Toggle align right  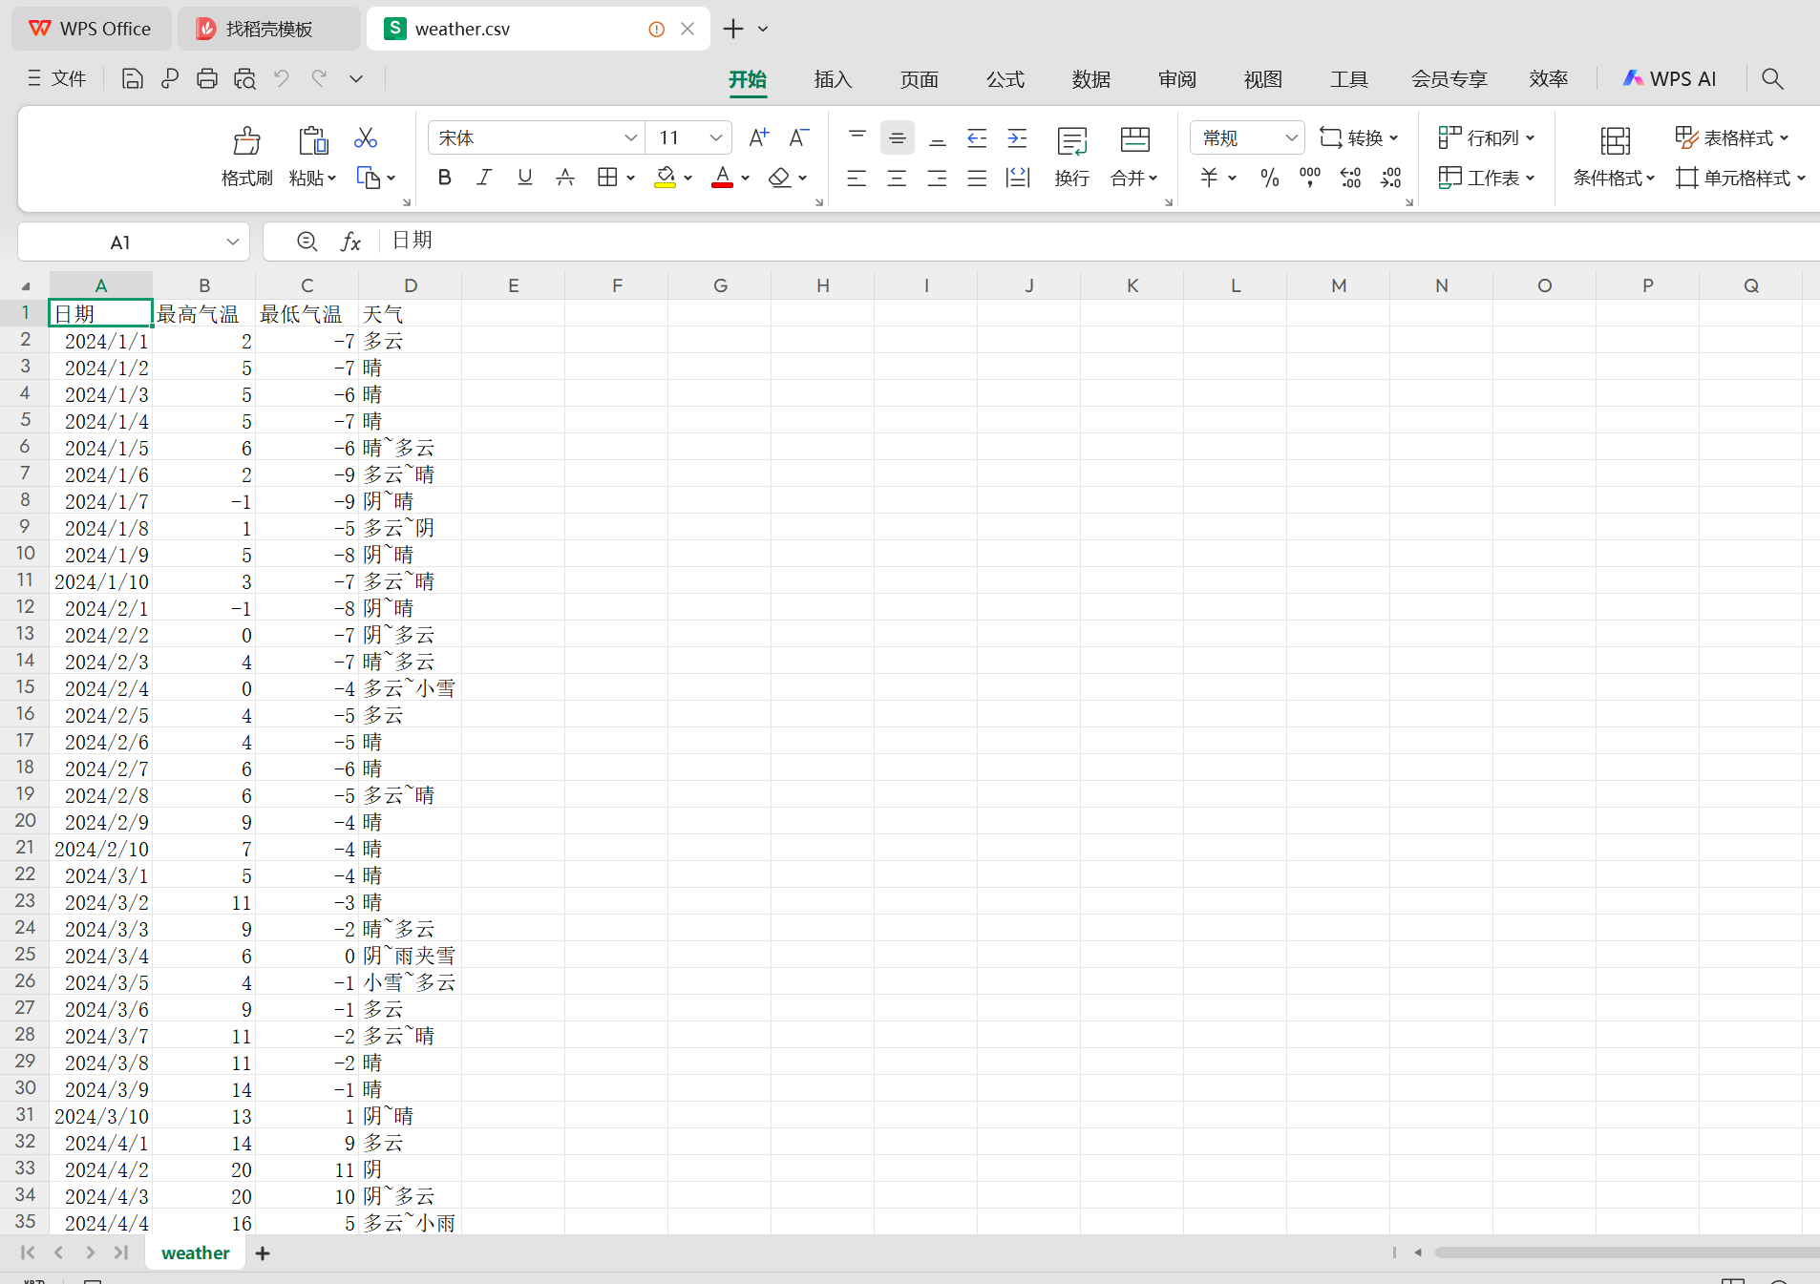pyautogui.click(x=937, y=178)
